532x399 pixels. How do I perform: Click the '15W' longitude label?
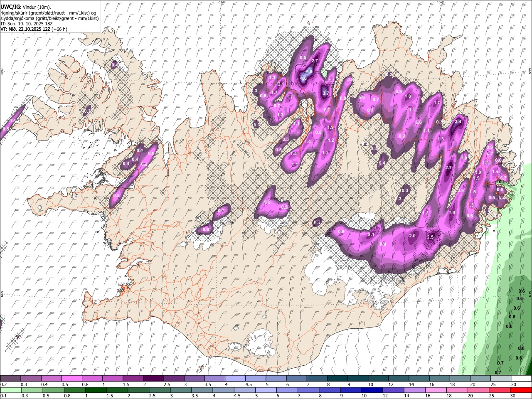[x=440, y=2]
